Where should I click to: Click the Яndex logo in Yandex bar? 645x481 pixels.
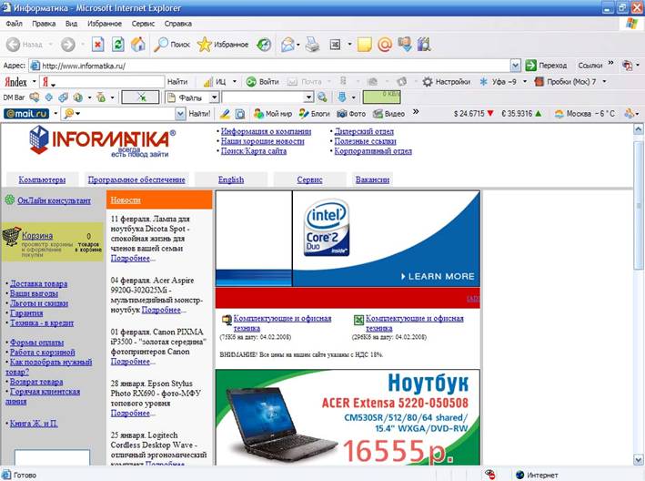tap(15, 82)
